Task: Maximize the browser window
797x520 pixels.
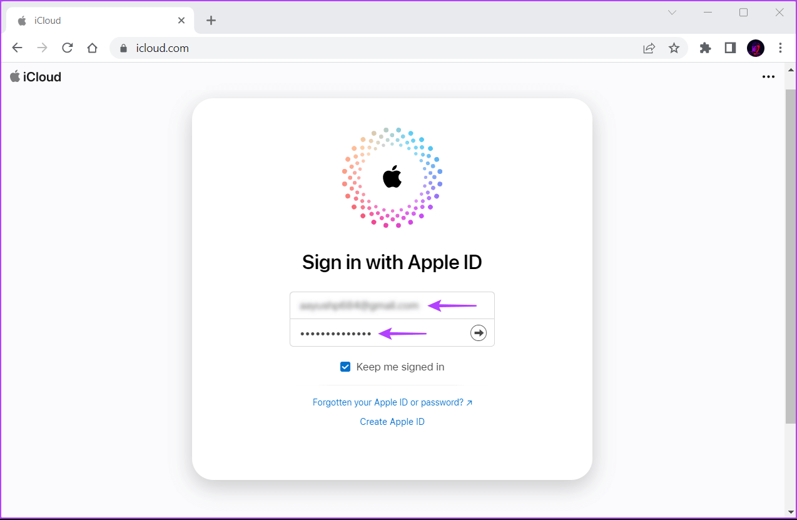Action: pyautogui.click(x=743, y=13)
